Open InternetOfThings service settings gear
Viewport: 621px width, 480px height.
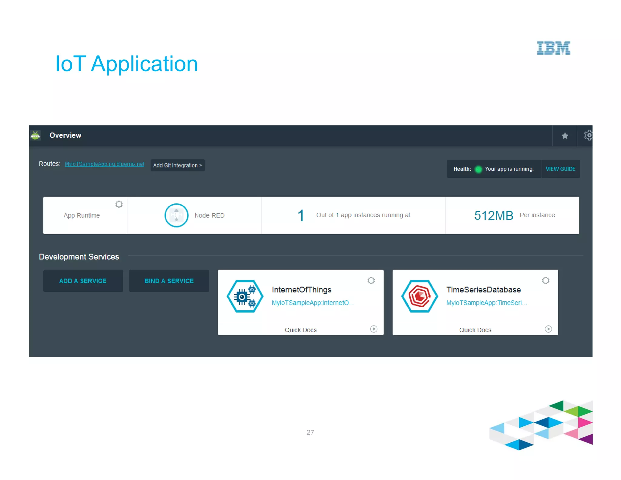point(371,280)
